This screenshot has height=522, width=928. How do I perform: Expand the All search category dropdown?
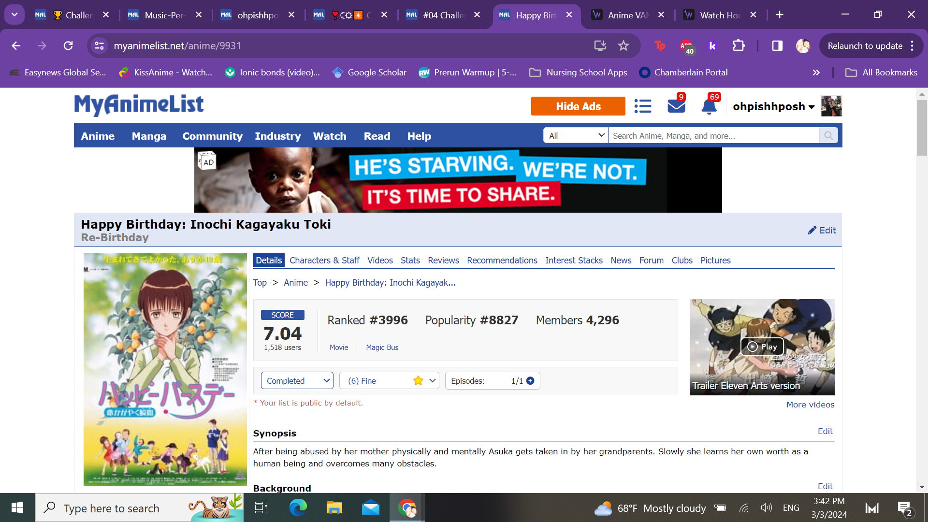[x=576, y=136]
